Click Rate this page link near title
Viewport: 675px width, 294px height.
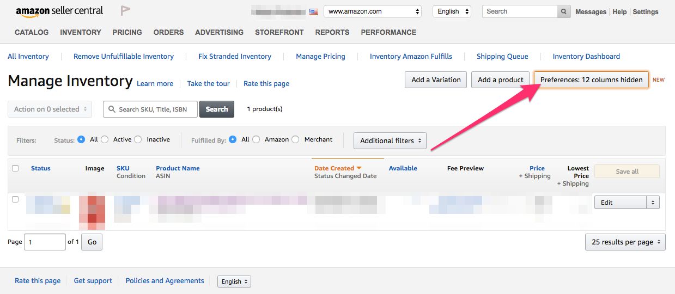tap(266, 83)
